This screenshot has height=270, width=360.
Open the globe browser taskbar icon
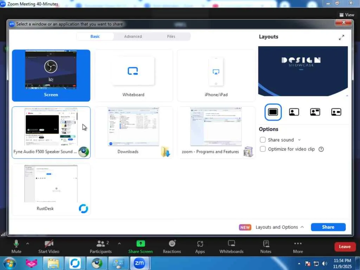tap(97, 263)
